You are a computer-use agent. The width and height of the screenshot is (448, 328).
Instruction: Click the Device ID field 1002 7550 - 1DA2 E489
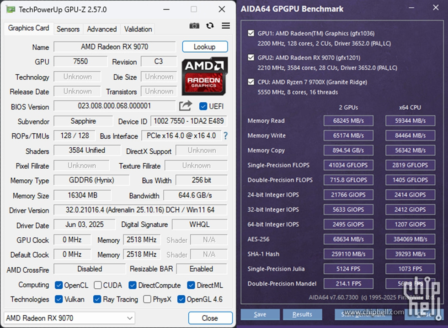click(188, 121)
